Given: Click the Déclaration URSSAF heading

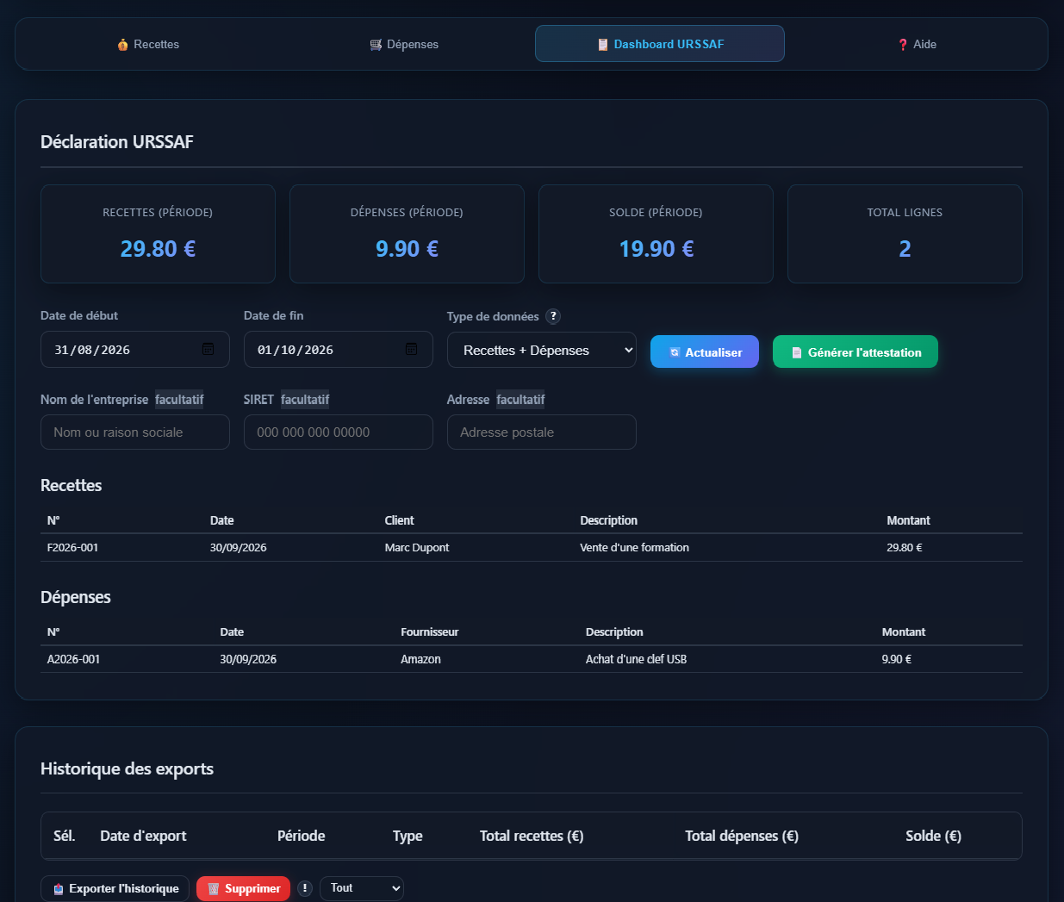Looking at the screenshot, I should click(x=117, y=142).
